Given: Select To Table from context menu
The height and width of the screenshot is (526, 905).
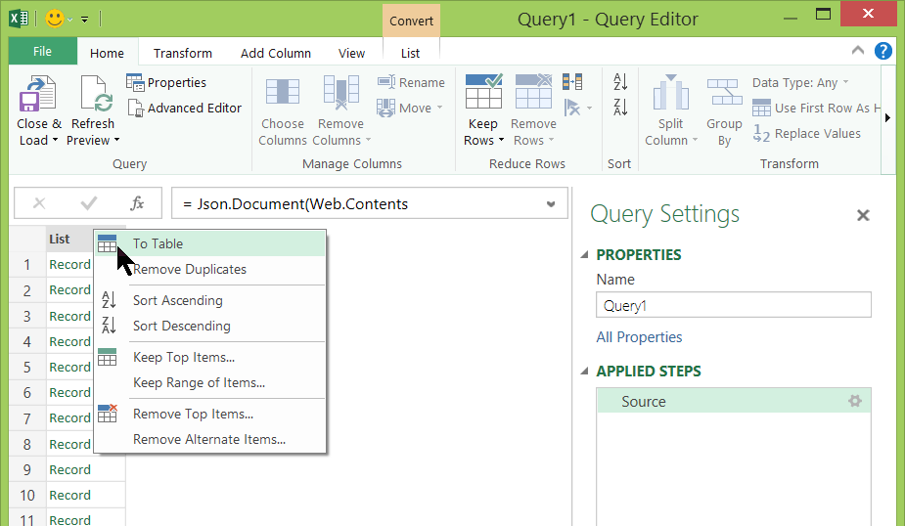Looking at the screenshot, I should pyautogui.click(x=158, y=243).
